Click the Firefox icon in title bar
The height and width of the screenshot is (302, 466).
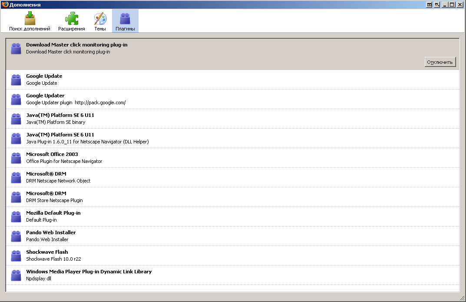[x=5, y=4]
